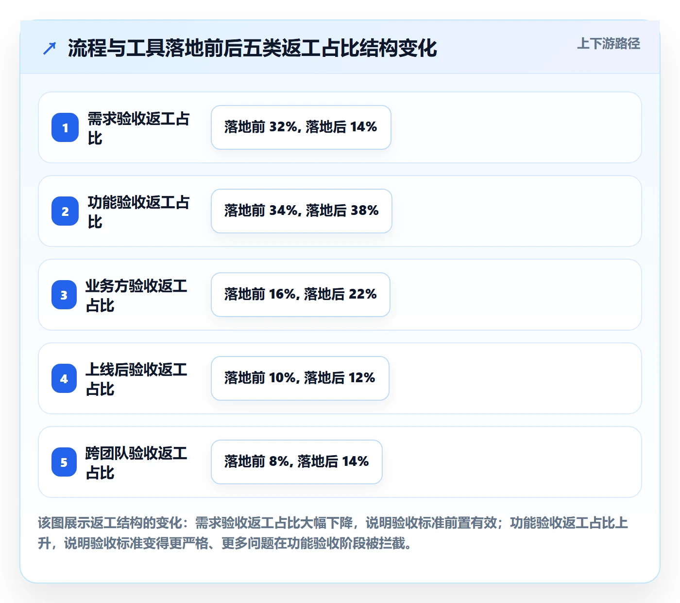Viewport: 680px width, 603px height.
Task: Click the 跨团队验收返工占比 row label
Action: (x=136, y=462)
